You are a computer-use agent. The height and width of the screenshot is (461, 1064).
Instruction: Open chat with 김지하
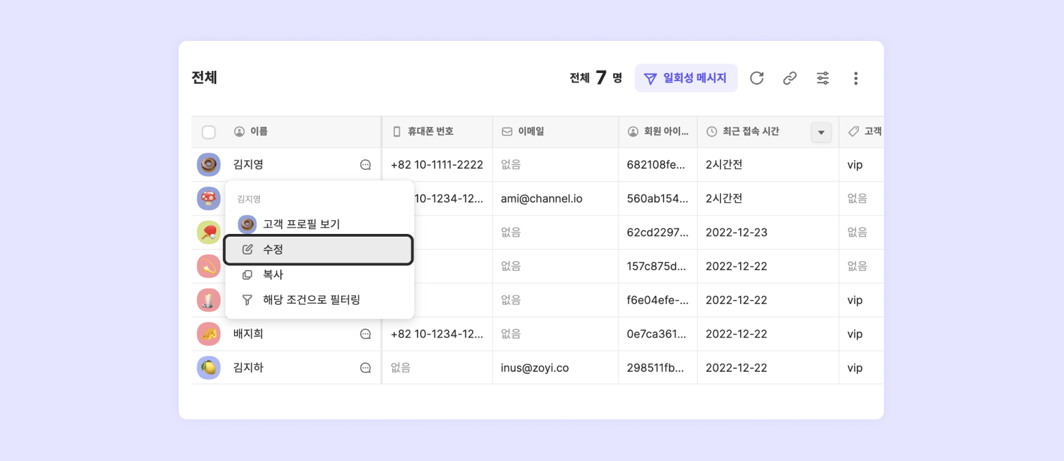(x=366, y=368)
